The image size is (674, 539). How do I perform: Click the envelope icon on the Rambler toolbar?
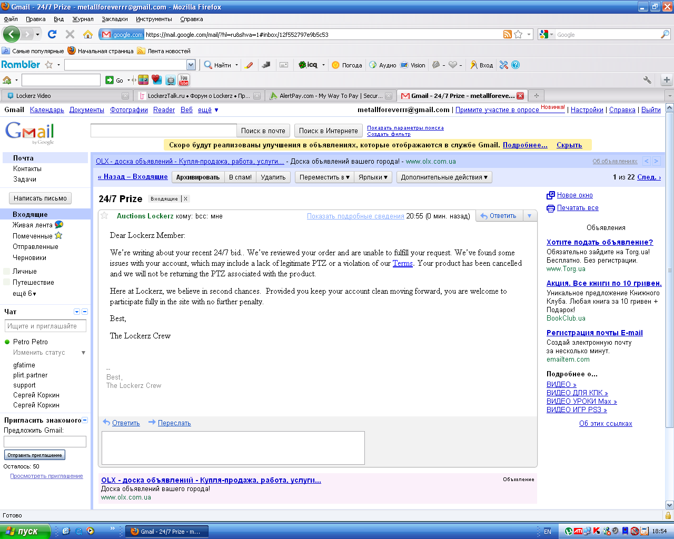click(284, 65)
